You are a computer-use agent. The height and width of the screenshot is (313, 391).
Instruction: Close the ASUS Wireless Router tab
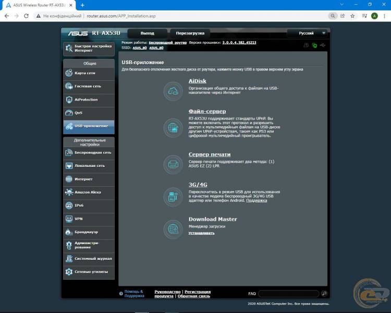pyautogui.click(x=71, y=5)
